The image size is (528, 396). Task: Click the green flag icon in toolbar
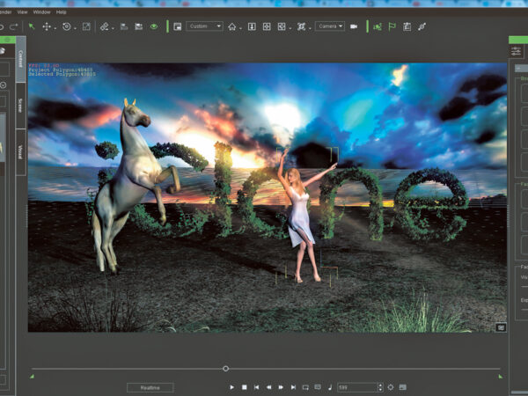pos(392,26)
